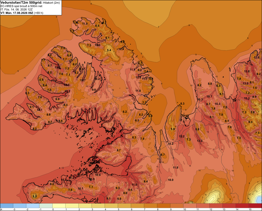Click the temperature value '6.3'
262x211 pixels.
[x=218, y=86]
